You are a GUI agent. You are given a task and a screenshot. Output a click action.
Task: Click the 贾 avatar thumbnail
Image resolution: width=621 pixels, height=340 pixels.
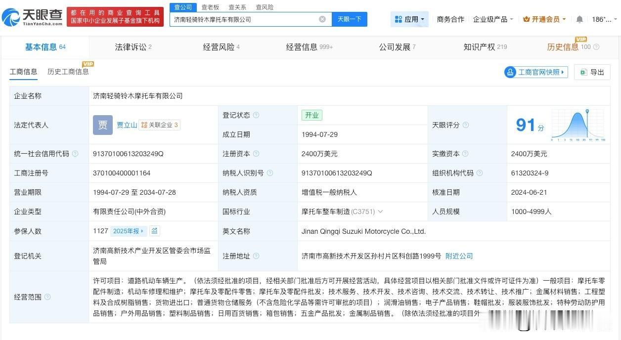103,125
